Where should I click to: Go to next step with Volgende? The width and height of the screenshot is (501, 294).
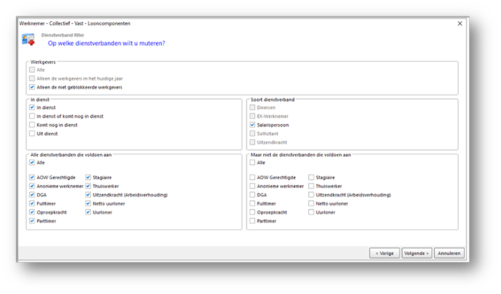(416, 253)
